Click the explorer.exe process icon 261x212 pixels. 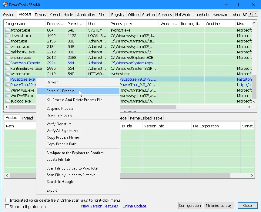(7, 57)
